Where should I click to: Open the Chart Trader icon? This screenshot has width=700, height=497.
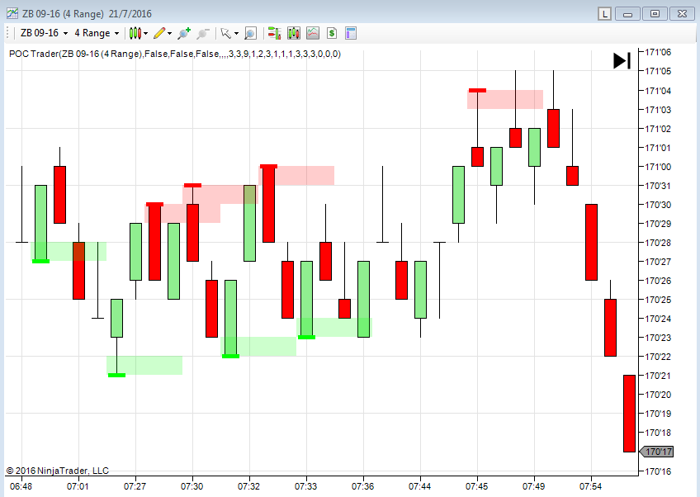pos(274,33)
